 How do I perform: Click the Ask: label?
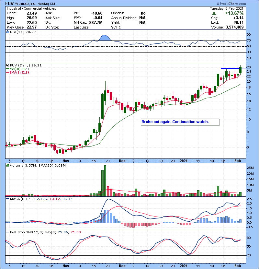click(49, 13)
